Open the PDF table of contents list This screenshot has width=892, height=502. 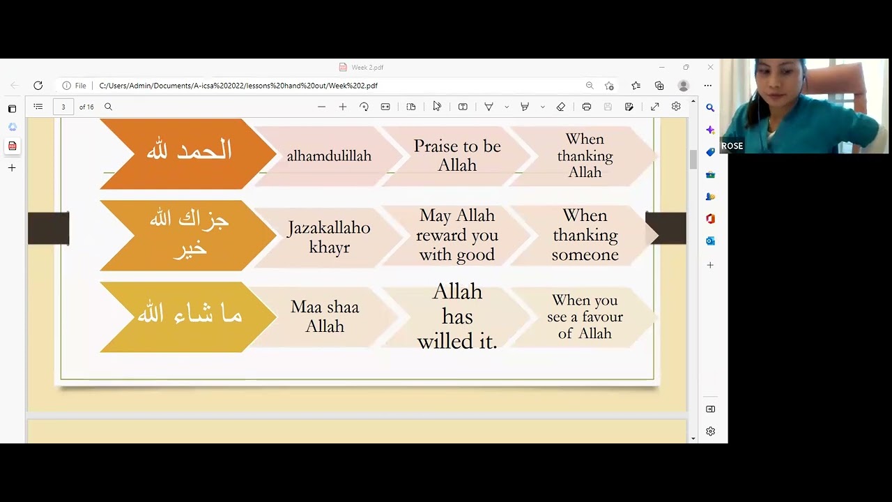pyautogui.click(x=38, y=107)
